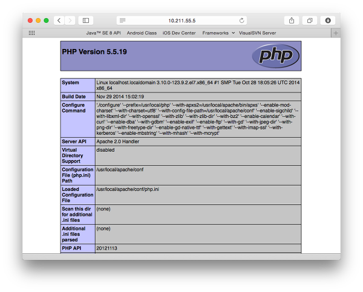Open Top Sites grid icon in the favorites bar
The image size is (363, 292).
31,33
